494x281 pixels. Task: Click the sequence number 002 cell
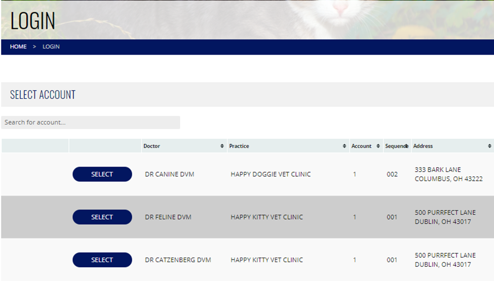(392, 174)
